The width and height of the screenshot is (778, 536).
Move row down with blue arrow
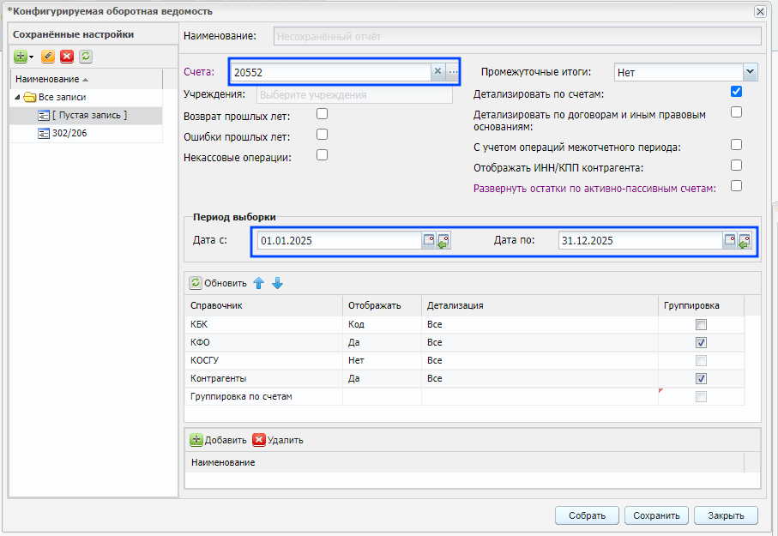point(277,283)
